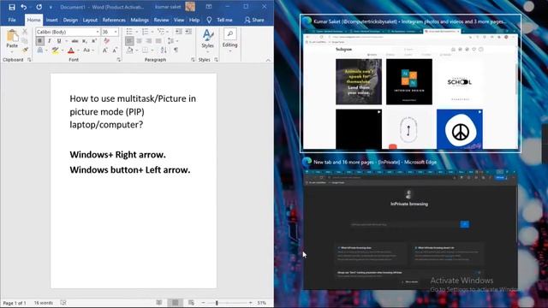Open the View tab
The width and height of the screenshot is (548, 308).
179,20
